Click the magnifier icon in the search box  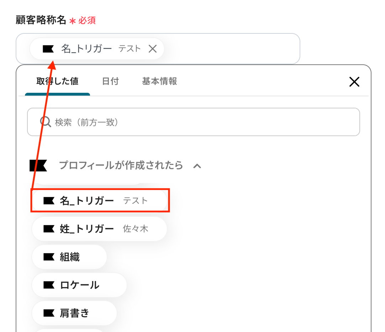(46, 122)
